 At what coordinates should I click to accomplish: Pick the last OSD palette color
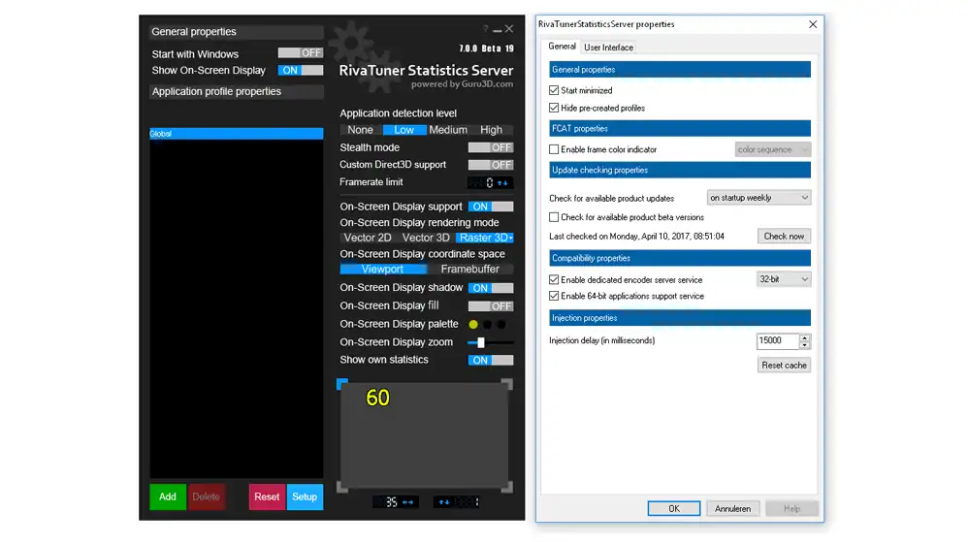(501, 324)
